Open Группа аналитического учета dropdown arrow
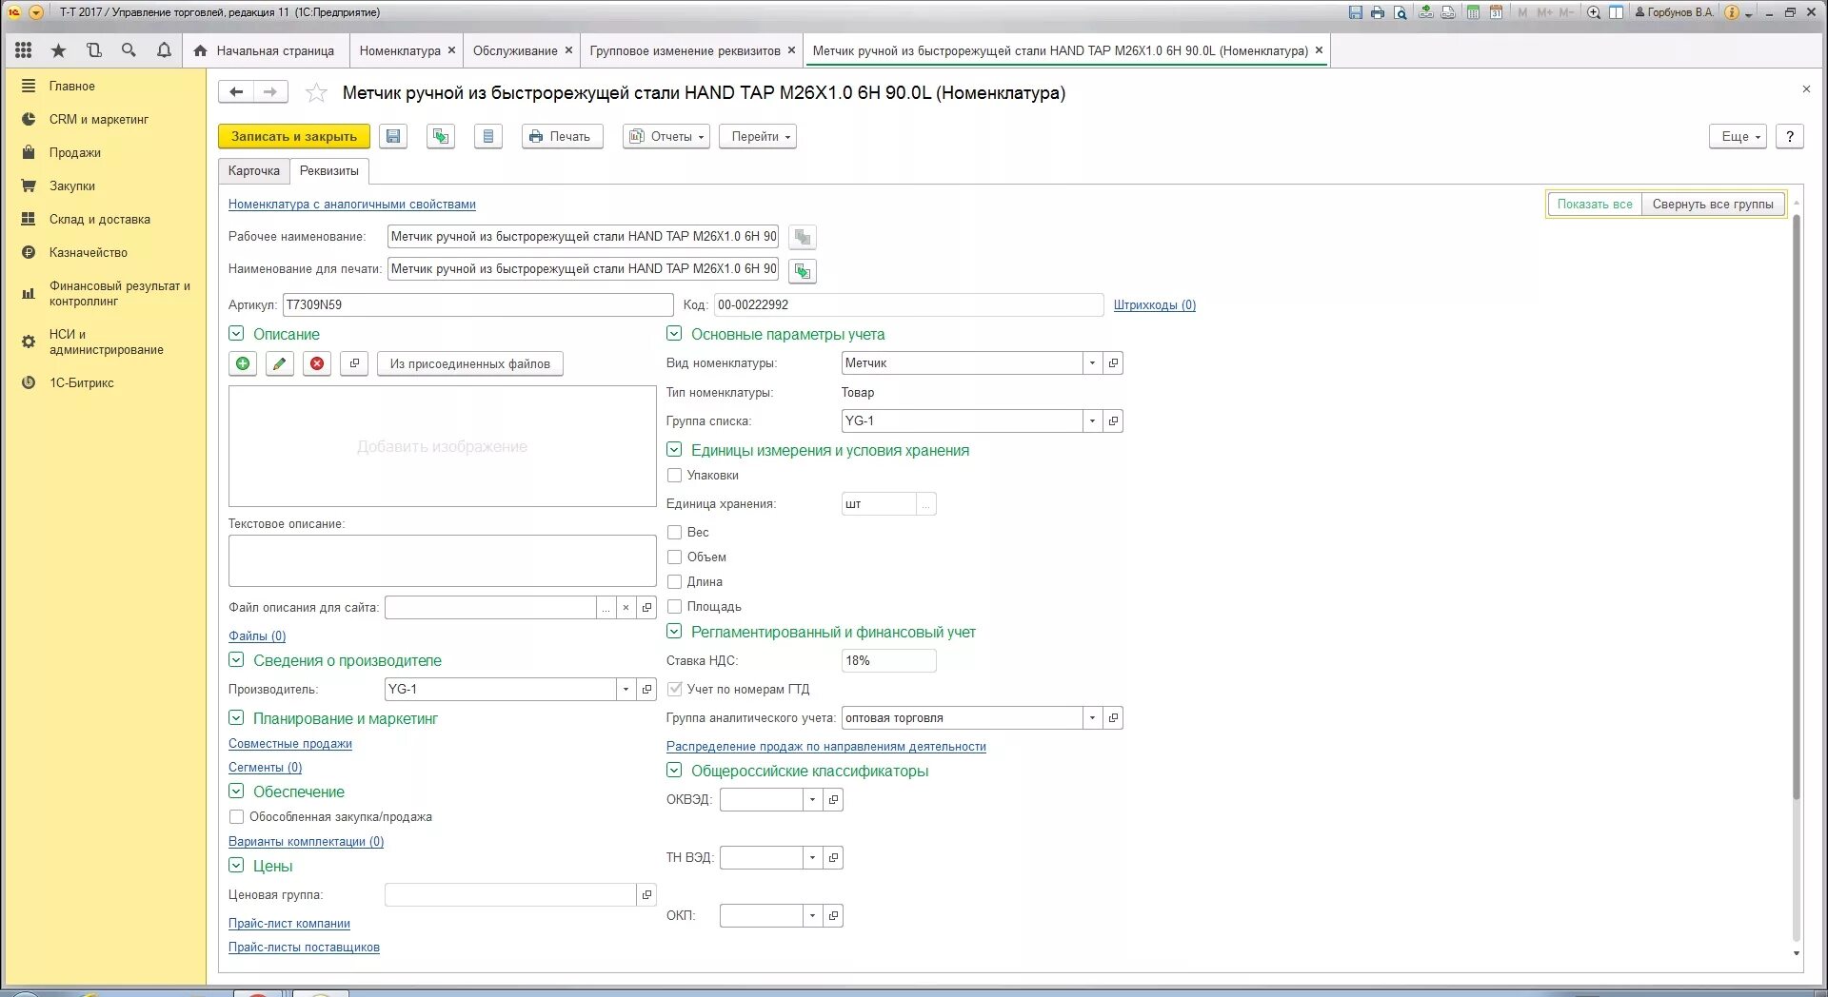This screenshot has height=997, width=1828. [1092, 718]
